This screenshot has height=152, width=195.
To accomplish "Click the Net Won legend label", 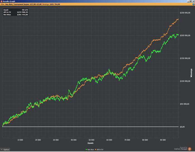I will 91,149.
